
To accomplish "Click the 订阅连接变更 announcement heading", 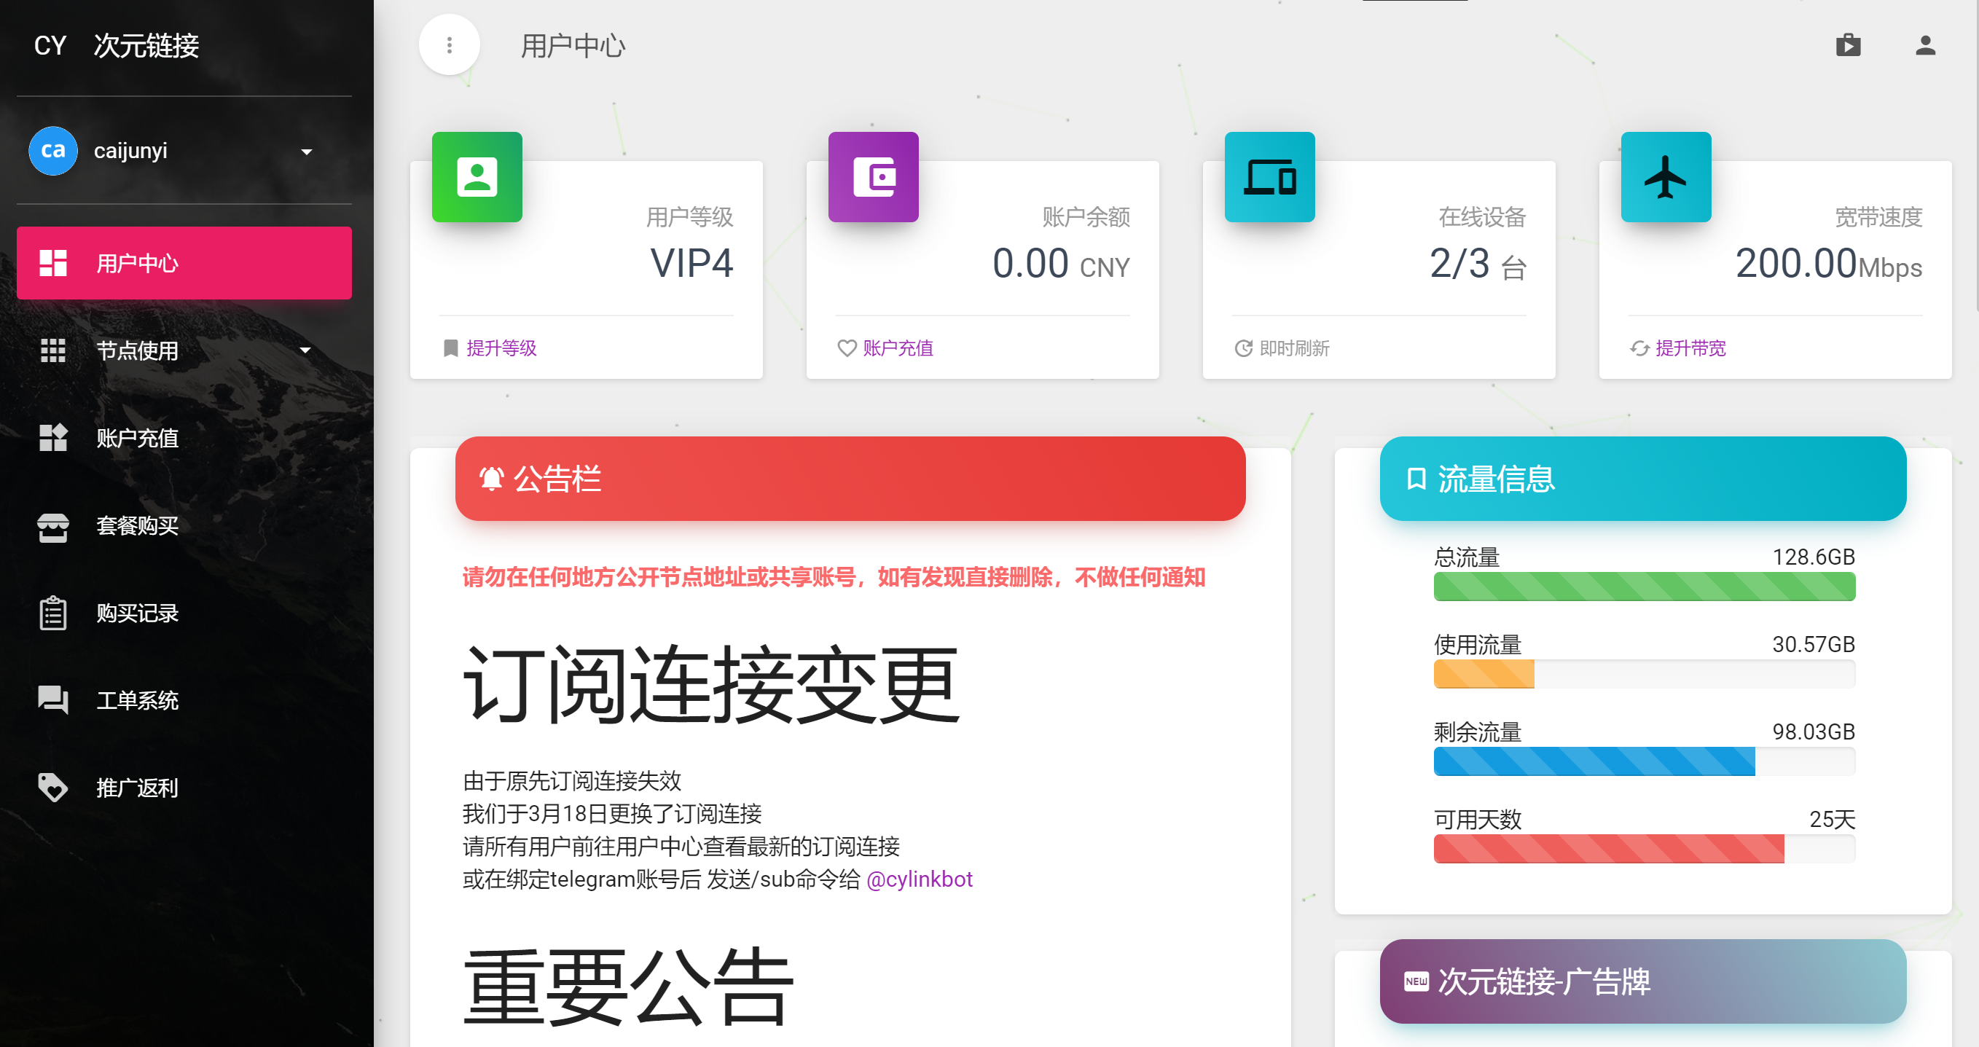I will coord(712,684).
